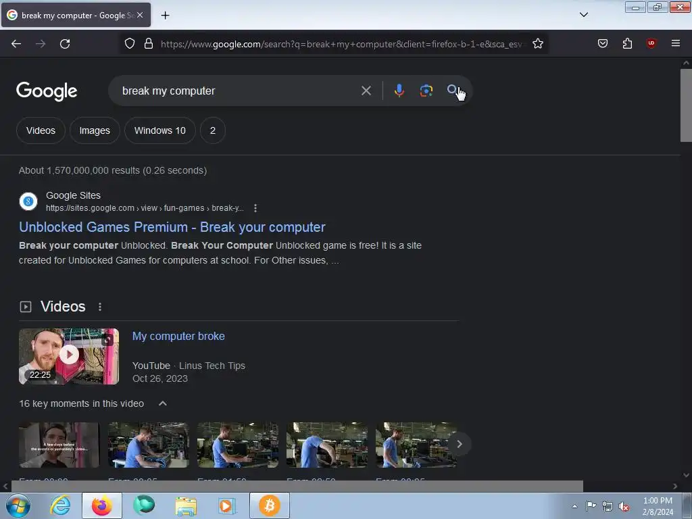Open the fourth key moment thumbnail
The height and width of the screenshot is (519, 692).
[x=326, y=445]
